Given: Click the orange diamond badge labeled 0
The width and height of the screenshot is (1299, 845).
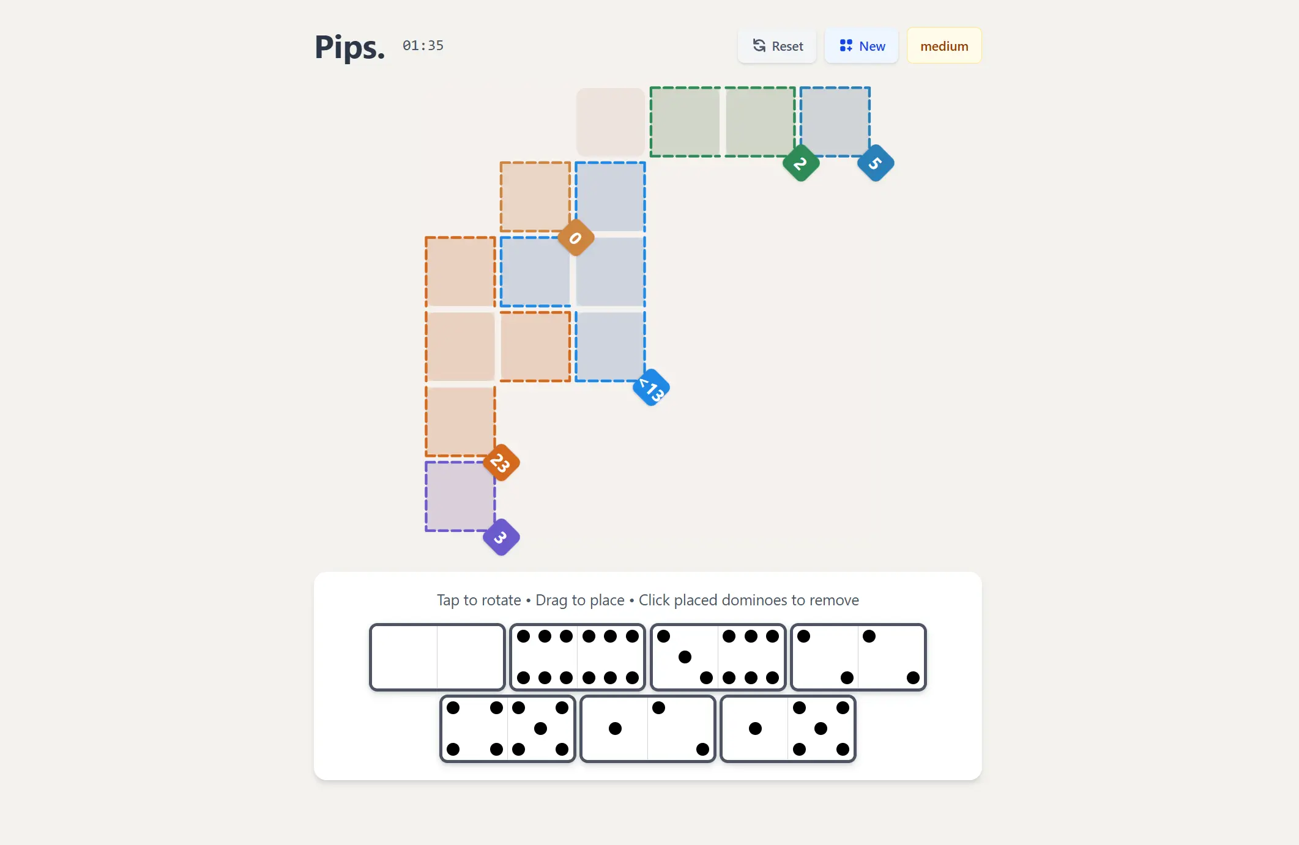Looking at the screenshot, I should click(576, 238).
